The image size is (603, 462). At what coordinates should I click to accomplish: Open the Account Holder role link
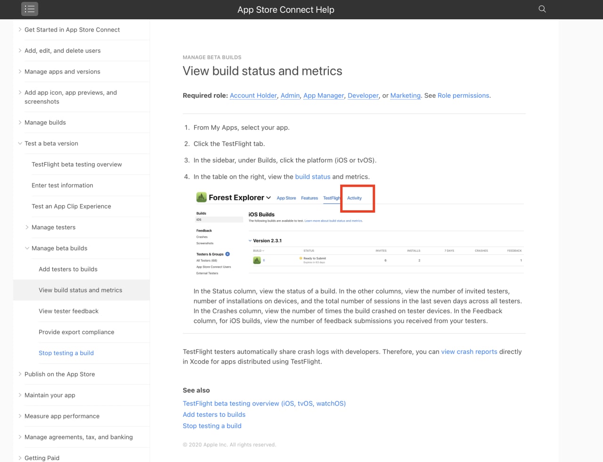click(253, 96)
